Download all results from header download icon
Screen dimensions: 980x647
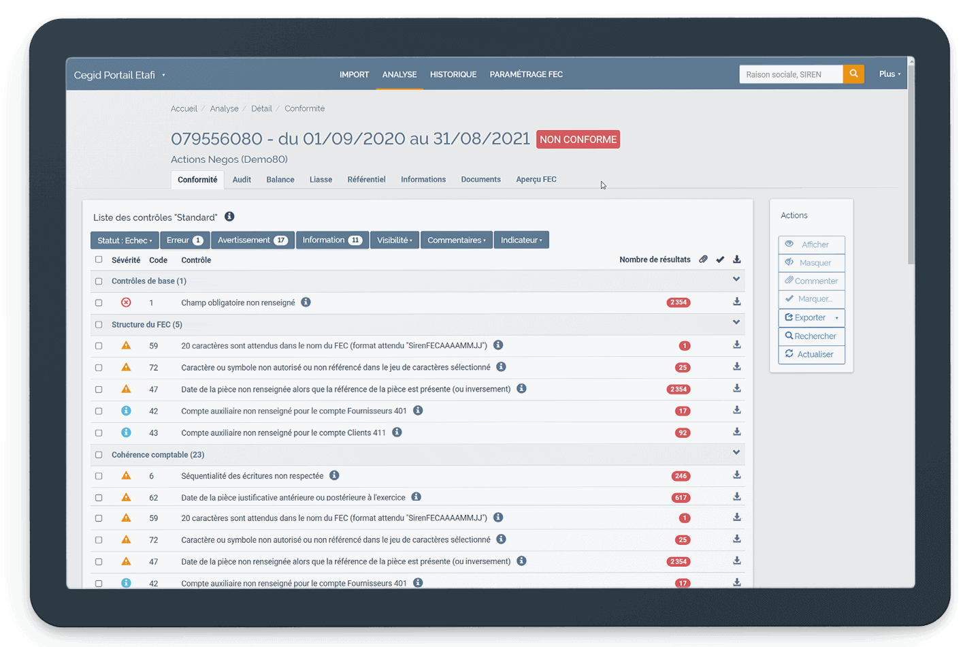point(736,259)
